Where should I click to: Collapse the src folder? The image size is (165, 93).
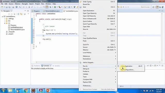pyautogui.click(x=5, y=23)
